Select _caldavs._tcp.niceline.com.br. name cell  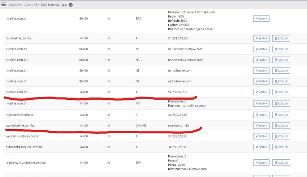click(26, 163)
